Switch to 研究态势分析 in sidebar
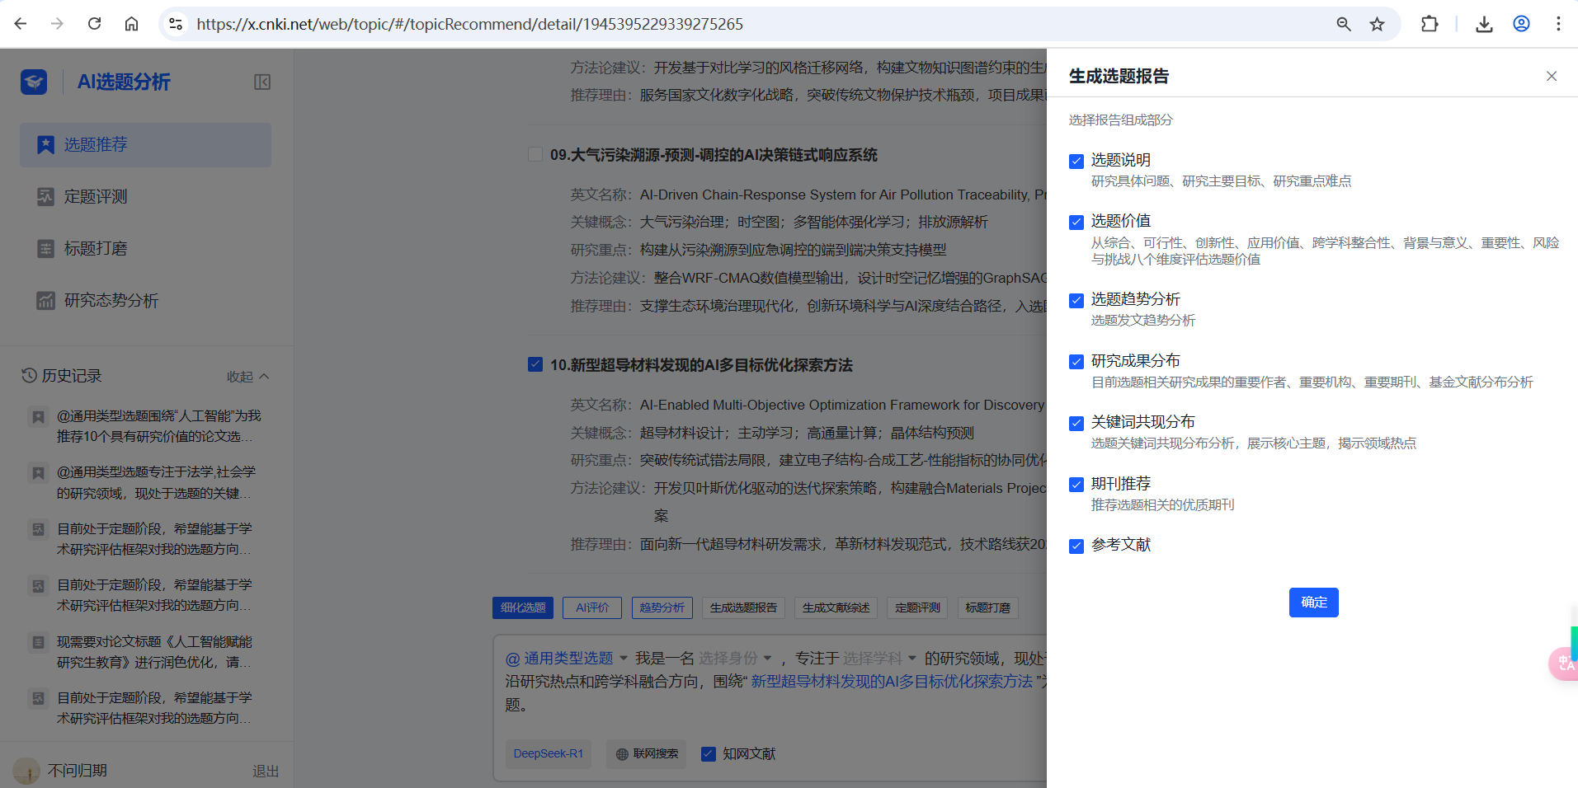This screenshot has width=1578, height=788. 111,301
